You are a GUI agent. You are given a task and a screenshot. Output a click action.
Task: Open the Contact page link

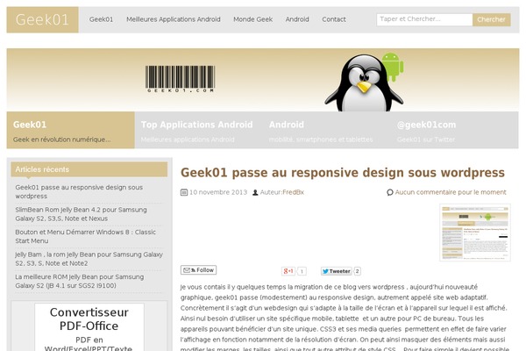pyautogui.click(x=334, y=19)
